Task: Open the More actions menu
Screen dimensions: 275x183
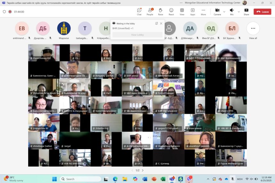Action: coord(203,12)
